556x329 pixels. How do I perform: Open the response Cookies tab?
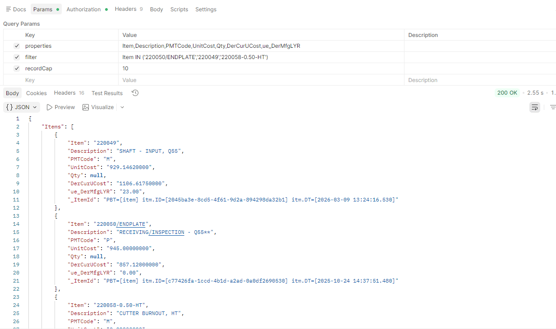(37, 93)
